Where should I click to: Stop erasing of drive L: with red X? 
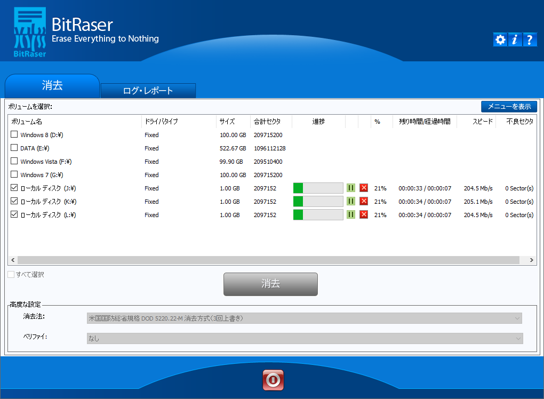pos(364,214)
